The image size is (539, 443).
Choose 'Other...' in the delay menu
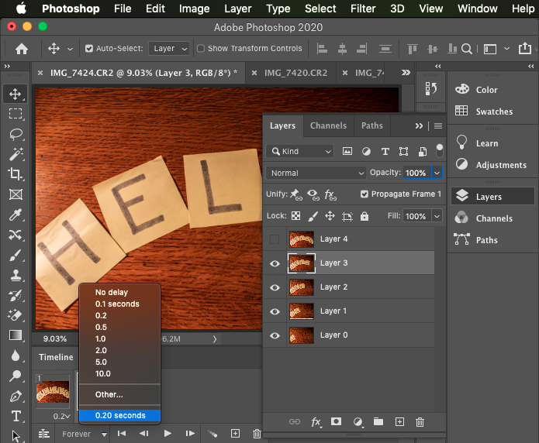click(109, 395)
